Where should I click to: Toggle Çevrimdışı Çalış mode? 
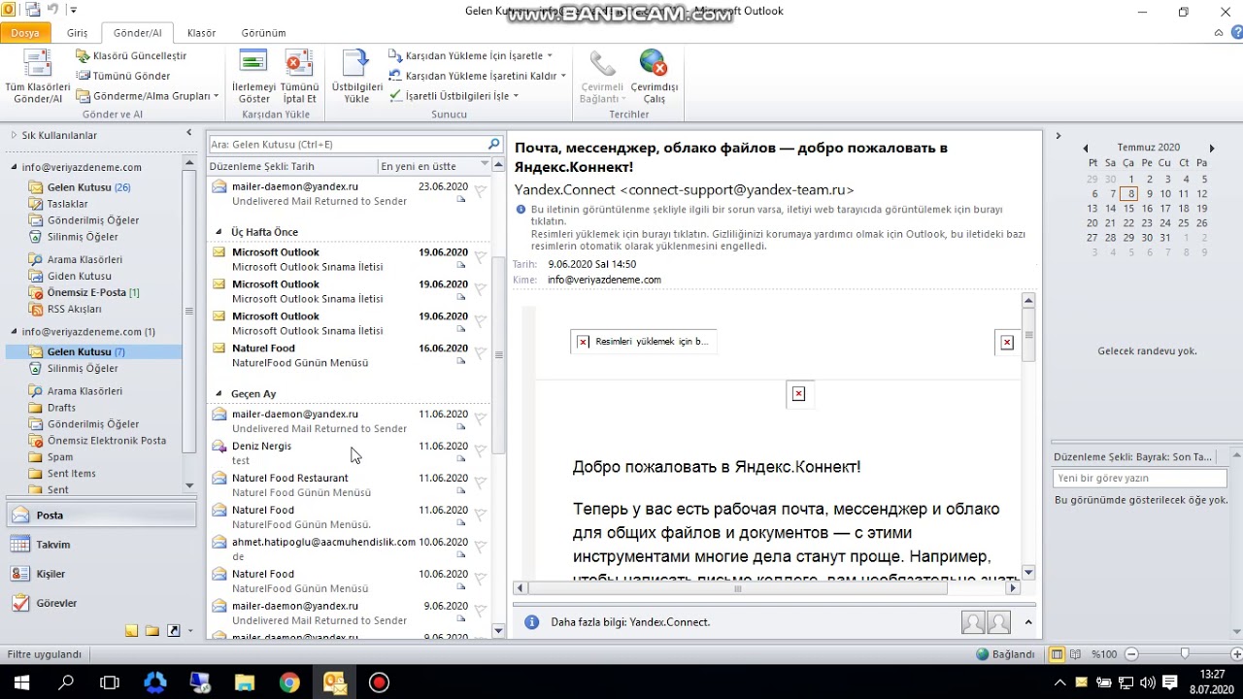click(654, 76)
